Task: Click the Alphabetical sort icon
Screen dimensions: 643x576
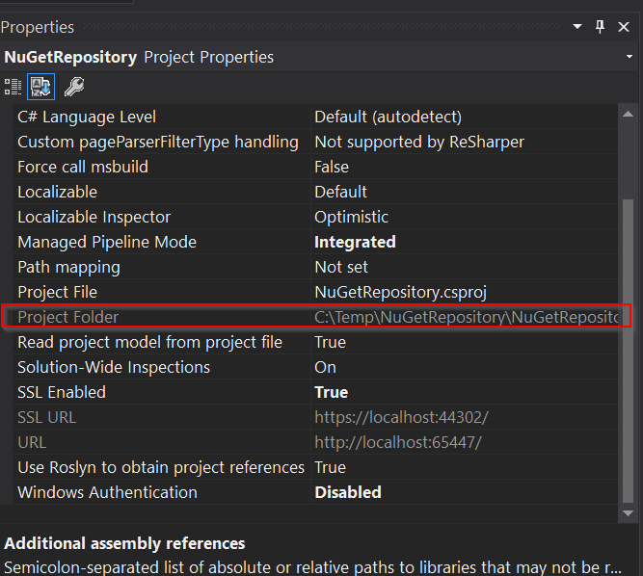Action: (41, 87)
